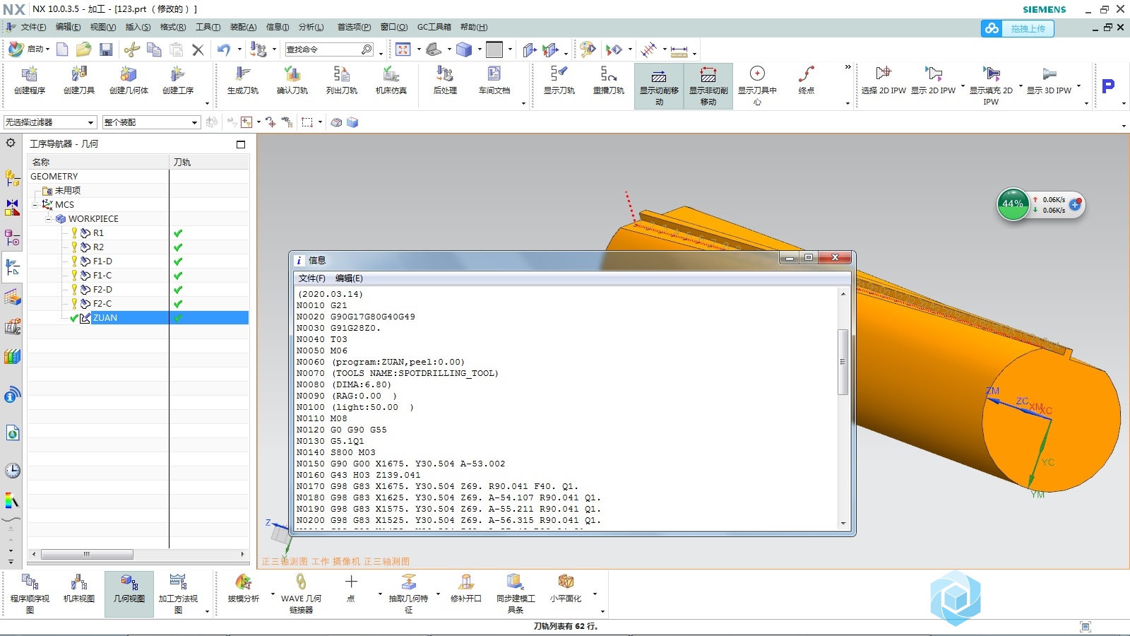Click the 生成刀轨 (Generate Tool Path) icon
The width and height of the screenshot is (1130, 636).
tap(243, 81)
